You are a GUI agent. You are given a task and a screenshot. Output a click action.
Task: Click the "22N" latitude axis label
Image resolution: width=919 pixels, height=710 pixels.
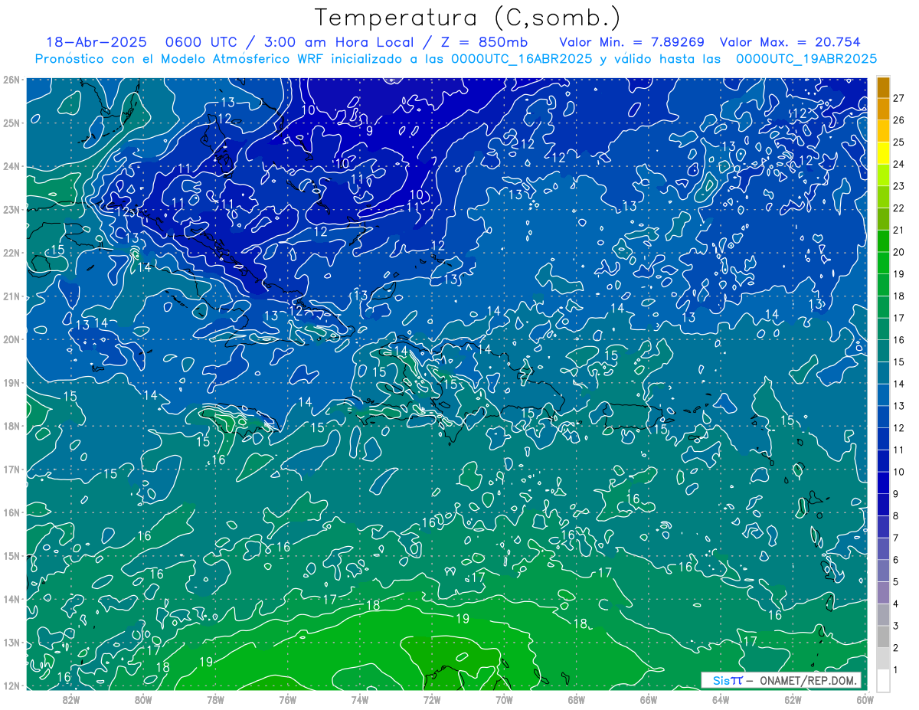tap(11, 253)
